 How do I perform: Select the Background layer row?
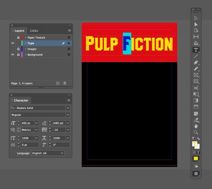point(41,55)
